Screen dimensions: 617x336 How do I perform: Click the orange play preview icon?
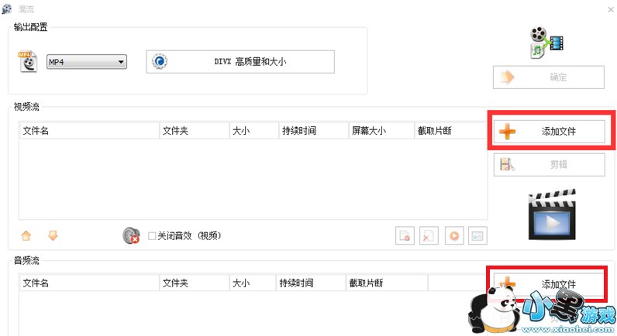pyautogui.click(x=454, y=236)
